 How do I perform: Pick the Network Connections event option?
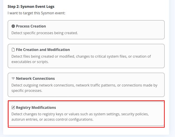coord(86,85)
